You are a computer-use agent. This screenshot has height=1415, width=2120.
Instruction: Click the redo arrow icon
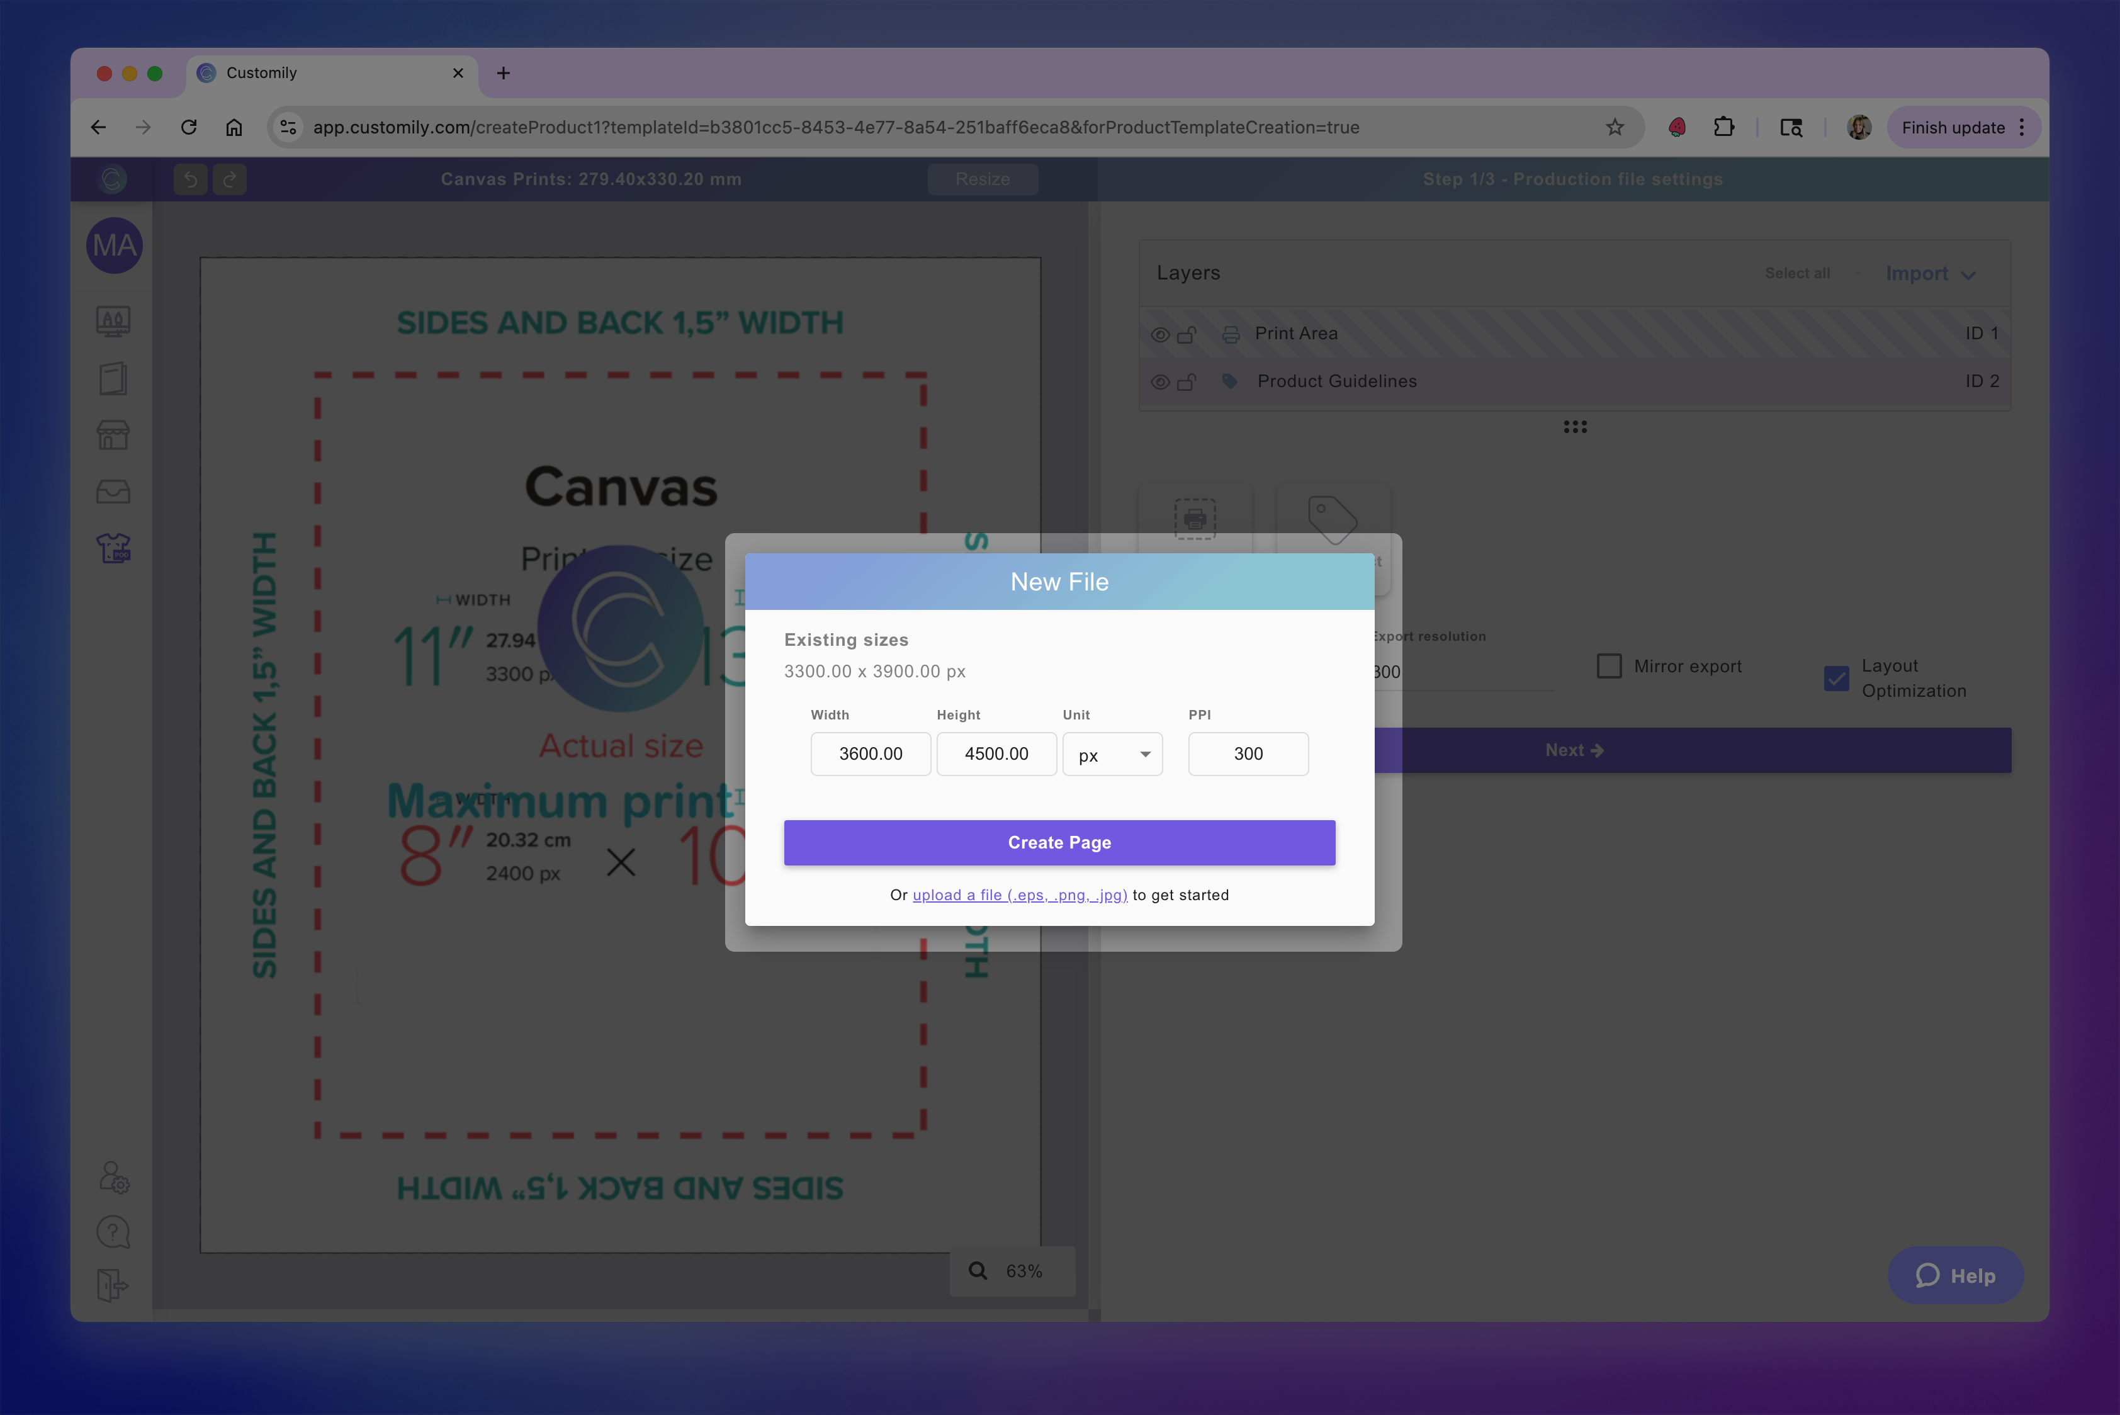click(x=230, y=179)
